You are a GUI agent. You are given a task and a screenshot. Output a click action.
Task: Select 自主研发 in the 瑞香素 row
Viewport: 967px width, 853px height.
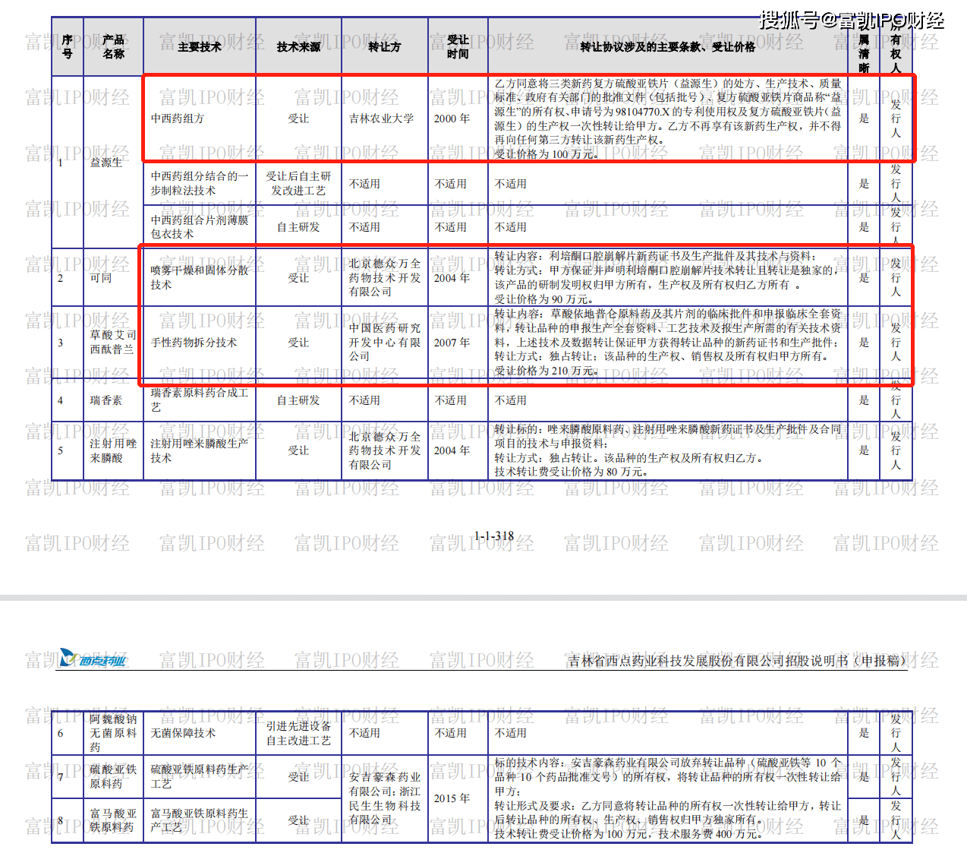click(x=298, y=400)
